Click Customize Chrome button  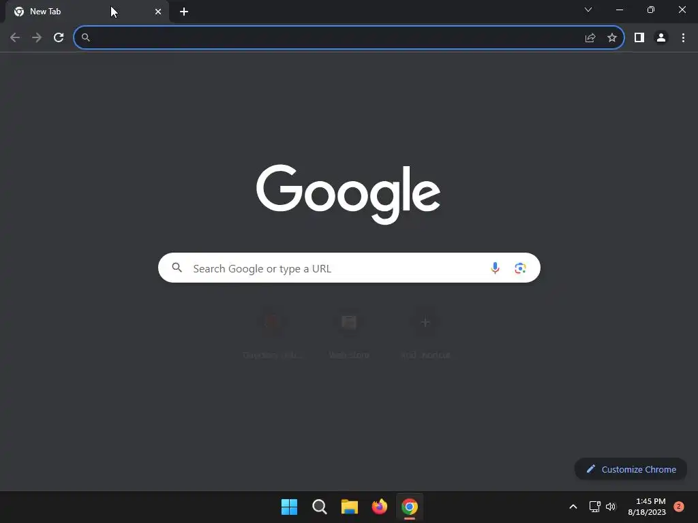click(x=631, y=469)
